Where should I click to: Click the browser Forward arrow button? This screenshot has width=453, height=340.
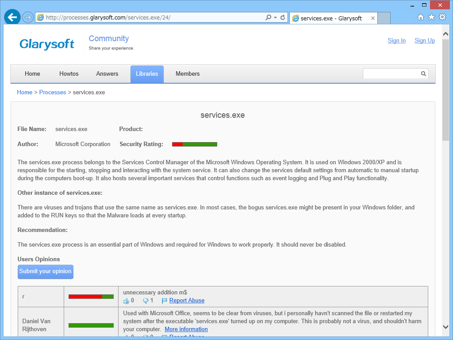click(28, 17)
